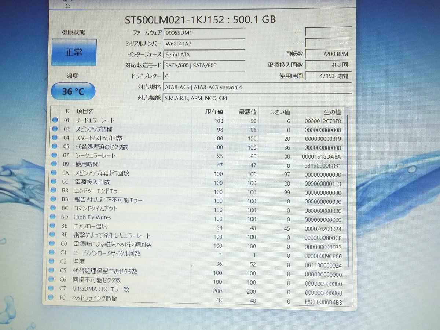Select the serial number field W62L41A7
440x330 pixels.
pos(204,44)
